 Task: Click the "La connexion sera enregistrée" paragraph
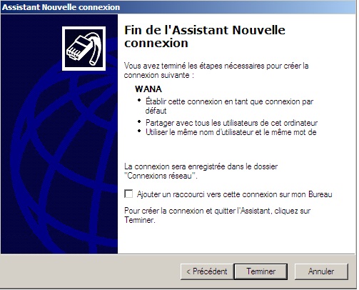point(201,171)
